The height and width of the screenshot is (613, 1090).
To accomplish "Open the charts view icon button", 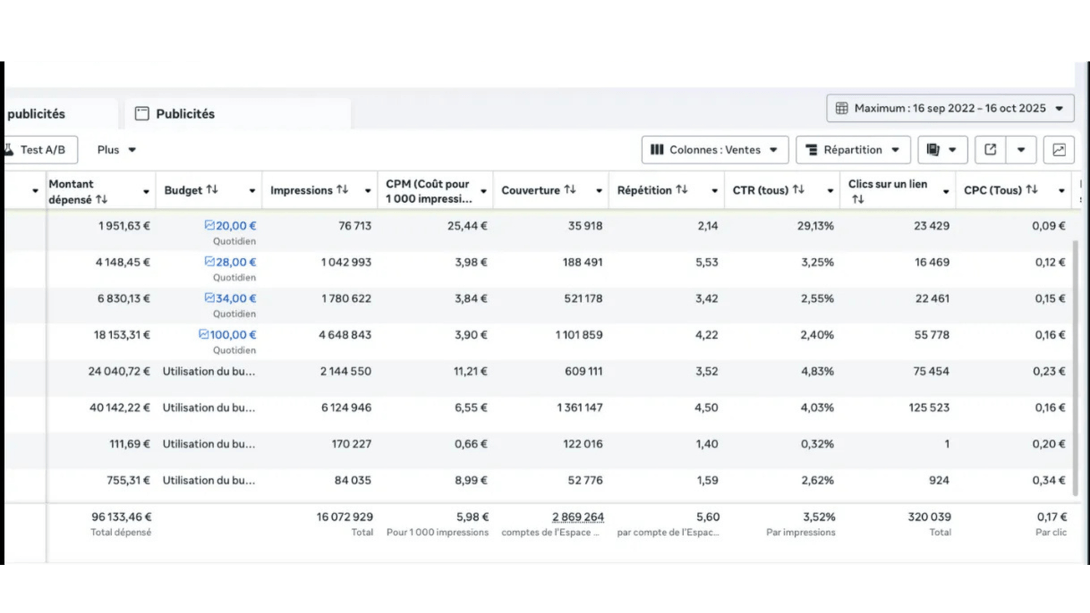I will (1059, 150).
